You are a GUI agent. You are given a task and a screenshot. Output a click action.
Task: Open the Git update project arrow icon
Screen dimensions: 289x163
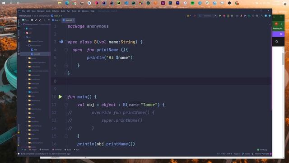click(241, 16)
